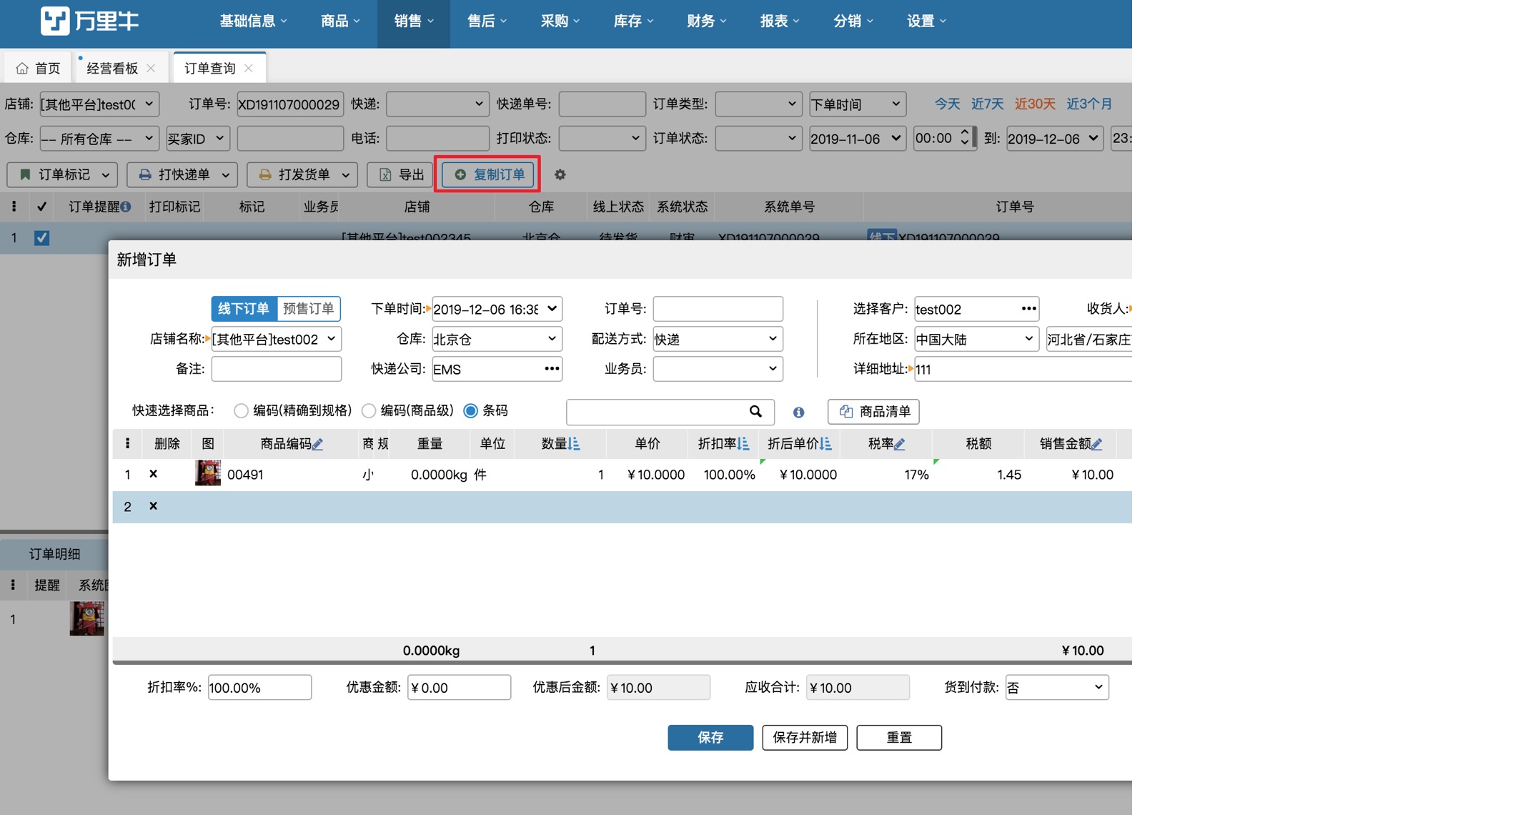1533x815 pixels.
Task: Click into the 备注 input field
Action: (x=276, y=369)
